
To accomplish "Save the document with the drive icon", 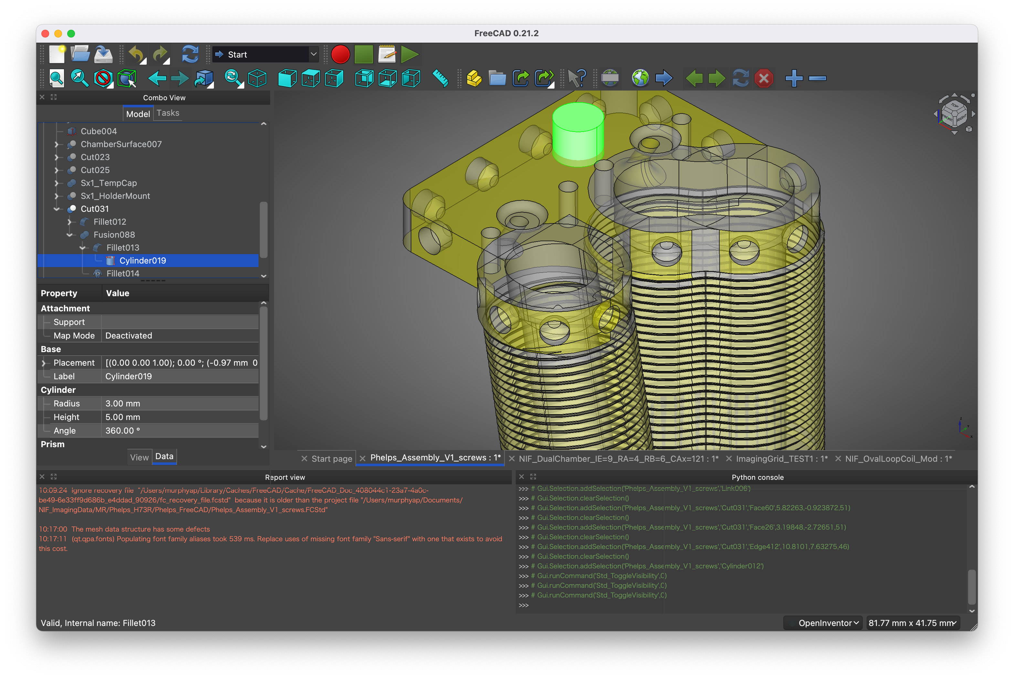I will click(x=103, y=55).
